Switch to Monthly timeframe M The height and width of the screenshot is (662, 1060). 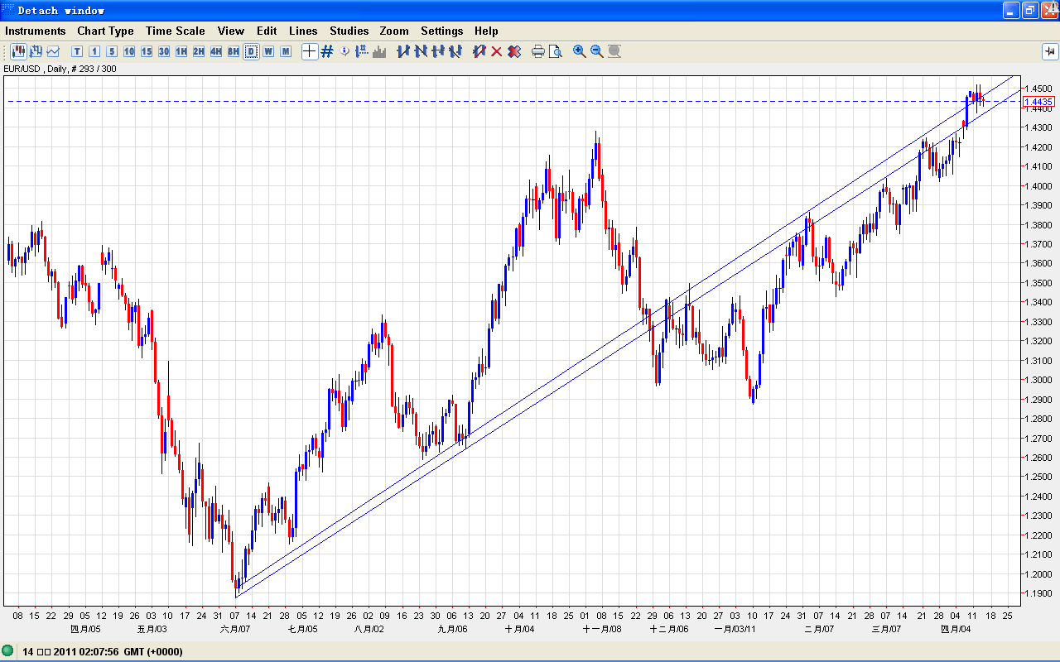[286, 51]
